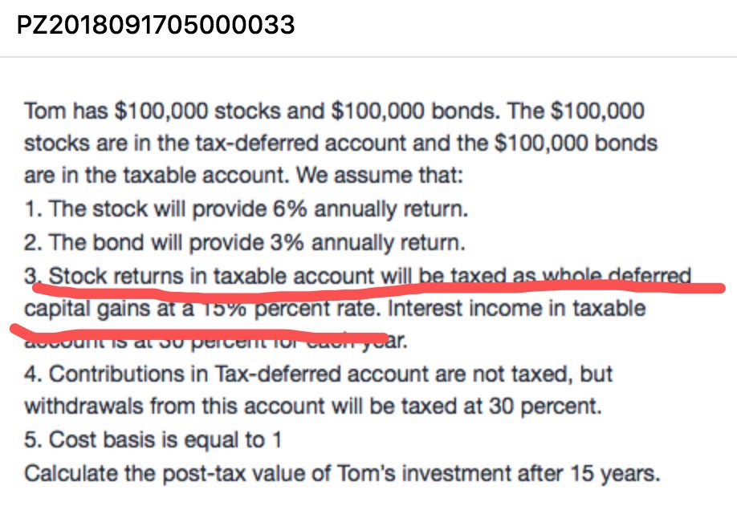Click assumption 1 about stock 6% return
Viewport: 737px width, 518px height.
coord(246,209)
